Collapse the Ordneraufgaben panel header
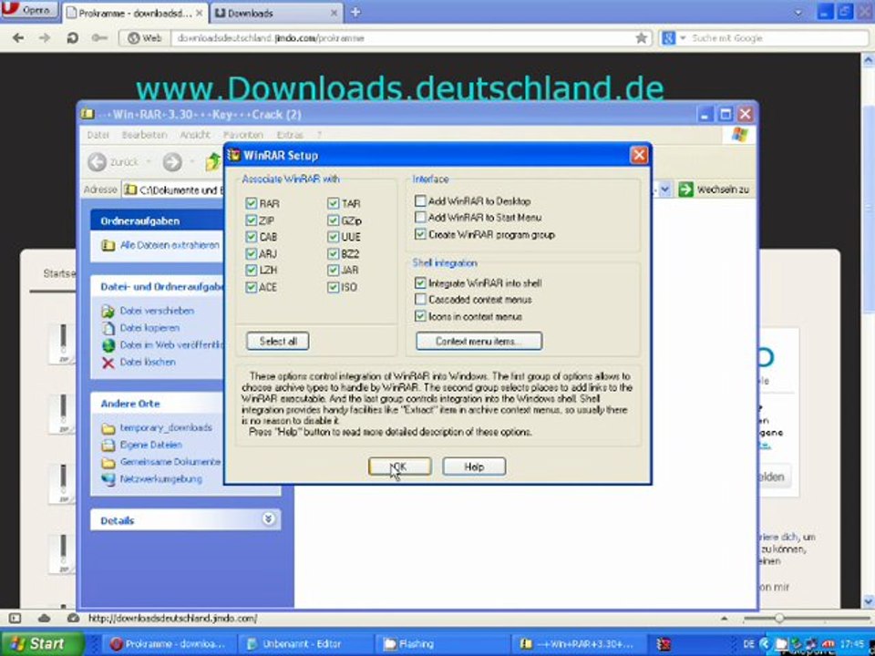Screen dimensions: 875x656 pos(158,220)
